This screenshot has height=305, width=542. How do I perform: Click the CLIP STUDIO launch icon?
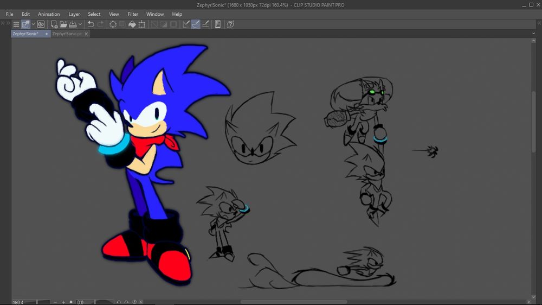[25, 24]
